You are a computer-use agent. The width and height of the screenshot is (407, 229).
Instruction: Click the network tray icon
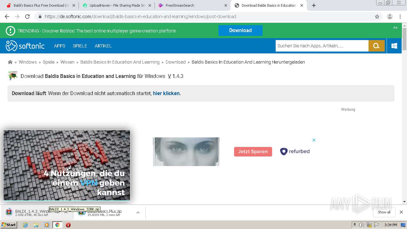pyautogui.click(x=369, y=225)
